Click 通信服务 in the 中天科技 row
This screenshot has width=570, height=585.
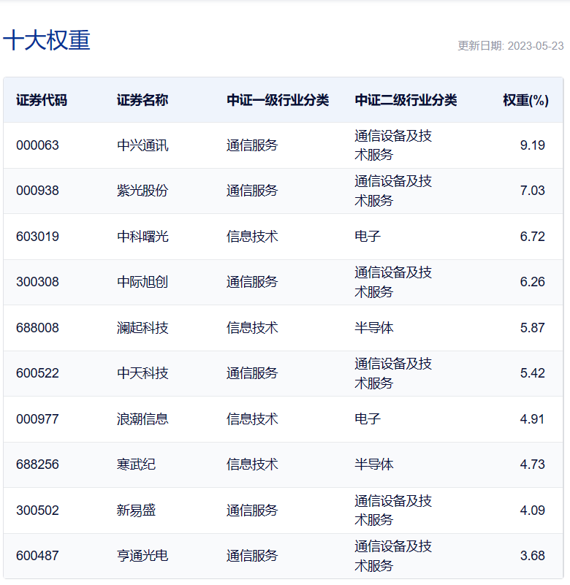pos(252,373)
